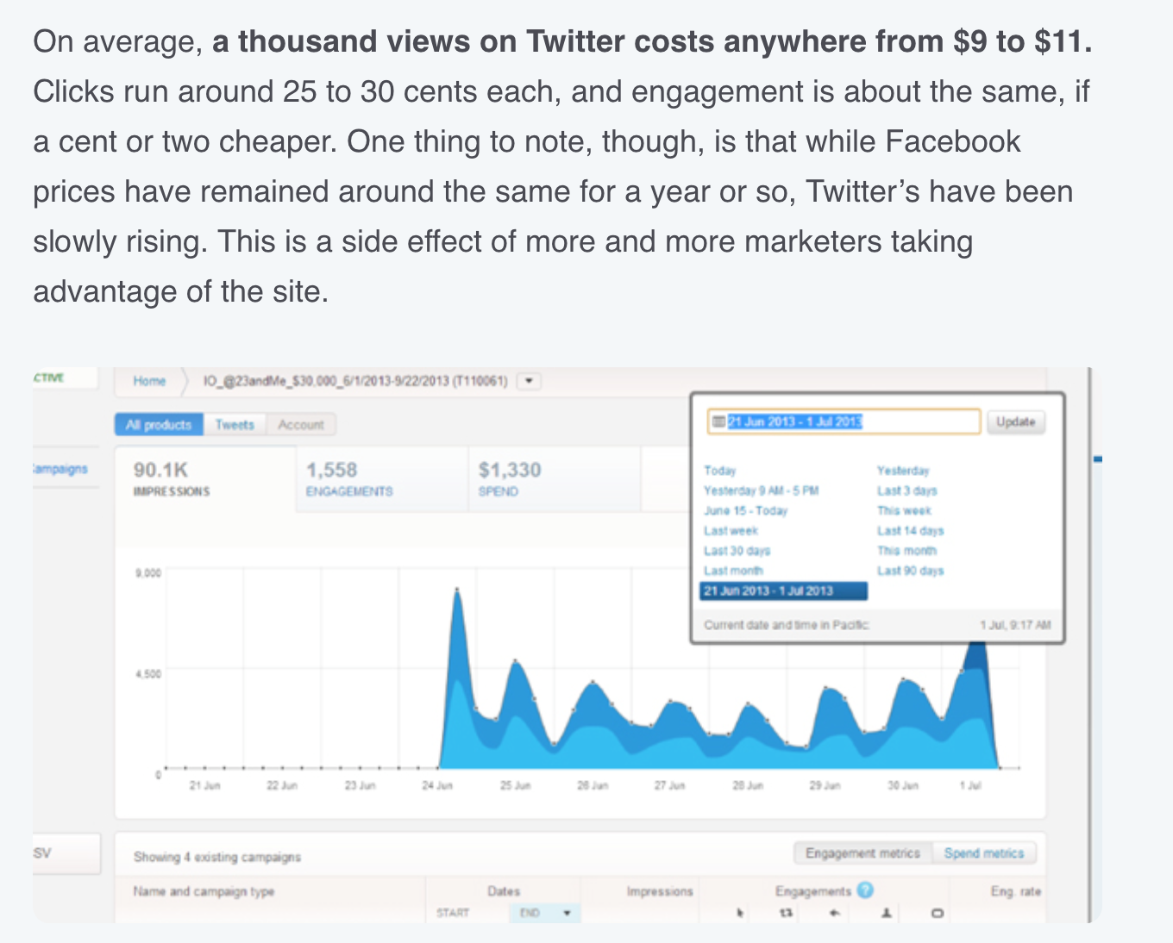Click the replies arrow icon column header

[x=834, y=913]
